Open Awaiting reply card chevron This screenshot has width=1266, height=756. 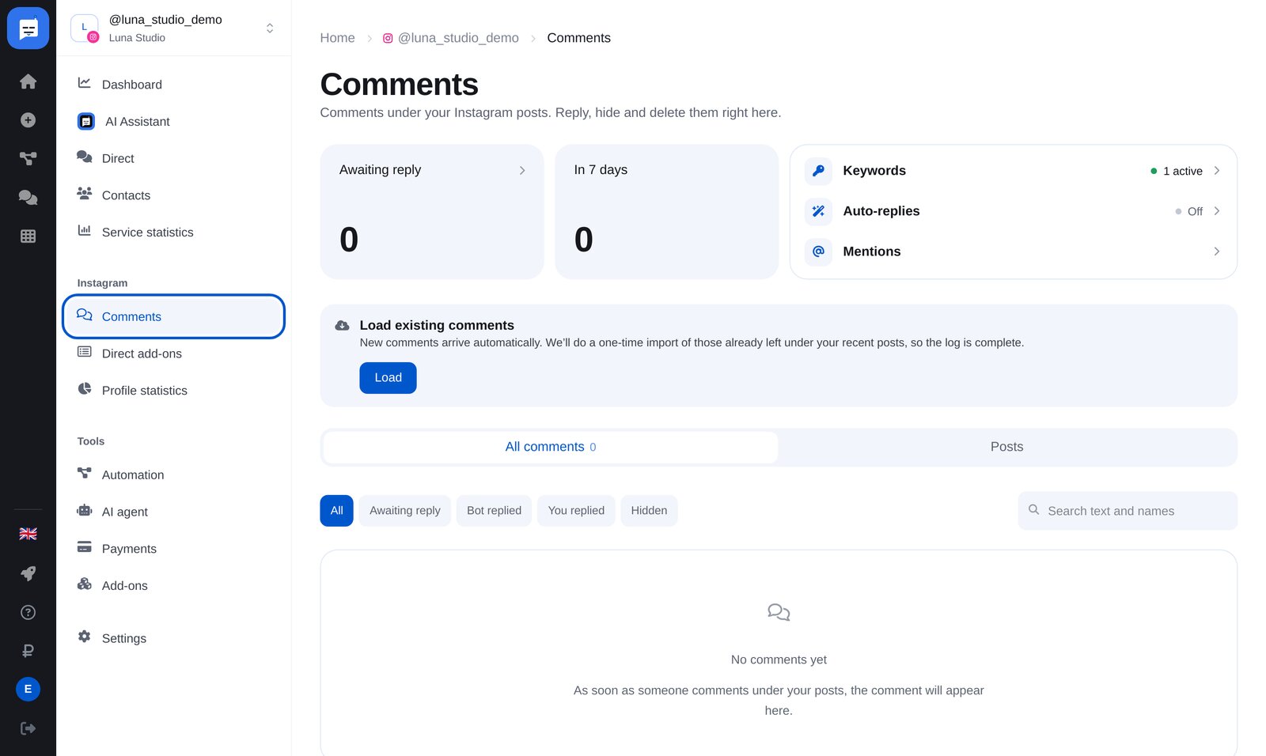click(522, 170)
